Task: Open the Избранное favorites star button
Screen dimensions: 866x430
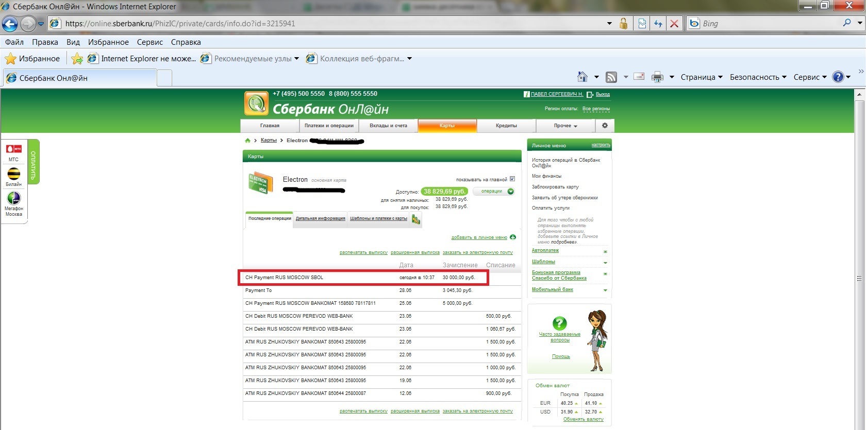Action: pyautogui.click(x=32, y=59)
